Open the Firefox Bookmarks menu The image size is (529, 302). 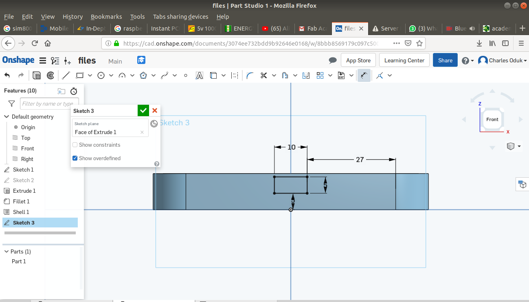[x=106, y=17]
